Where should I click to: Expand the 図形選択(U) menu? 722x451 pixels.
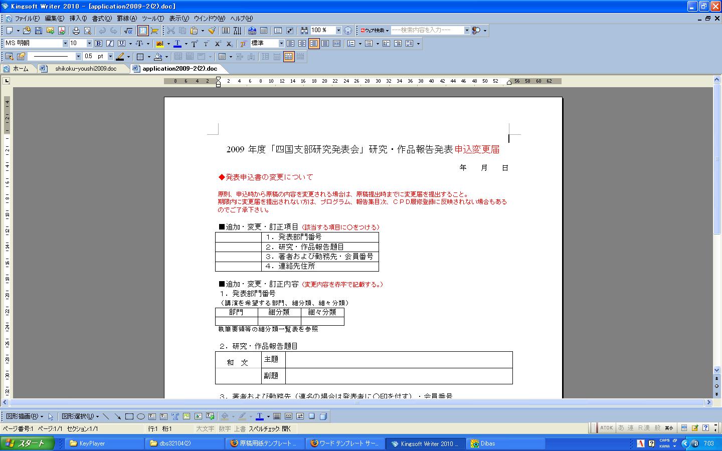[79, 416]
